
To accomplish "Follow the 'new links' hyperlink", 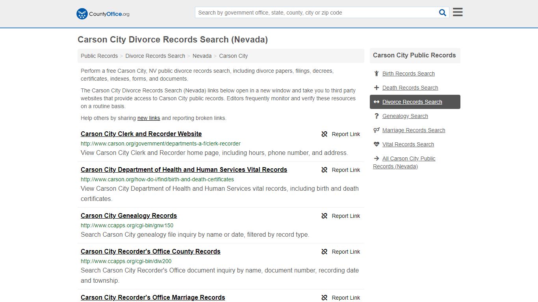I will [x=149, y=118].
